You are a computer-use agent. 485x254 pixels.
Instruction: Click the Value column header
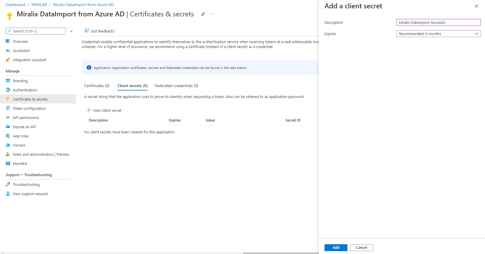click(x=210, y=120)
